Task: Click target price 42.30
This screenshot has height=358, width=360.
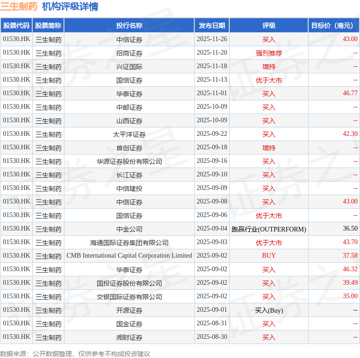Action: pyautogui.click(x=350, y=134)
